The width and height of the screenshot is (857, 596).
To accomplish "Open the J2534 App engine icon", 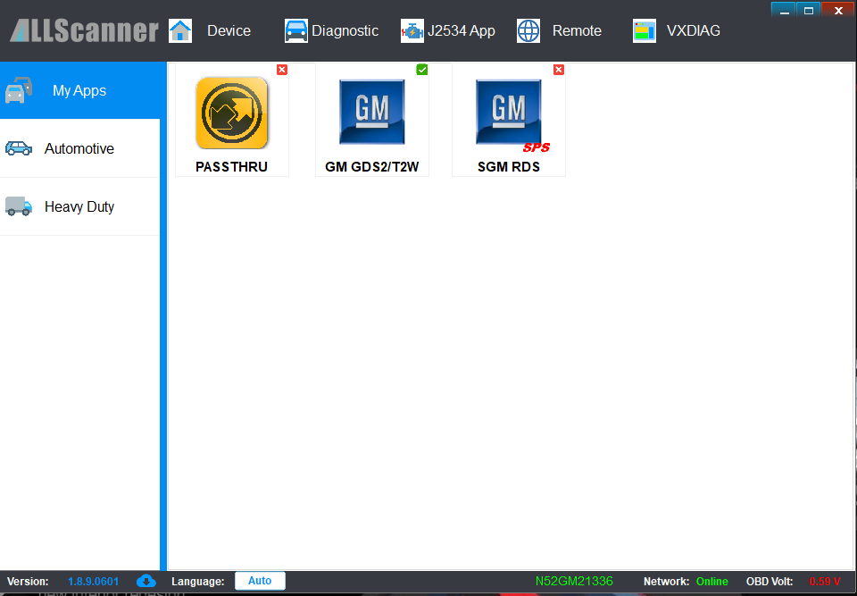I will point(412,30).
